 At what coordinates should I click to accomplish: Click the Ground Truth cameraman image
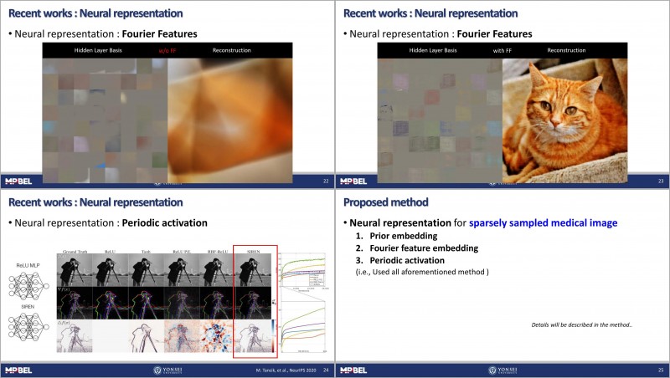click(75, 270)
